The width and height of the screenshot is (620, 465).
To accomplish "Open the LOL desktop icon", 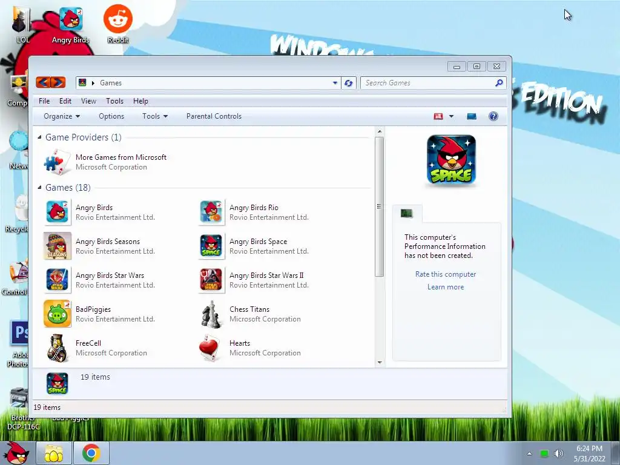I will (x=22, y=24).
